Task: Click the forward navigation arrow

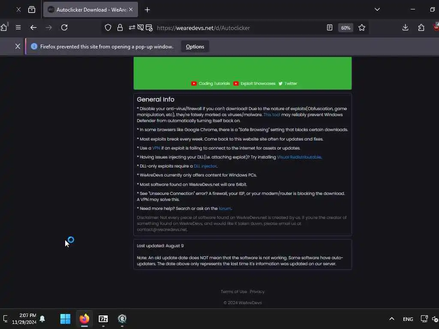Action: click(49, 27)
